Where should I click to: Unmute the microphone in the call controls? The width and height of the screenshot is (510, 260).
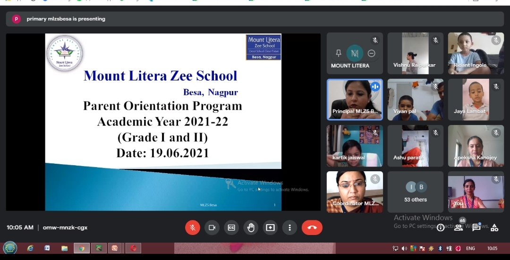pyautogui.click(x=193, y=227)
